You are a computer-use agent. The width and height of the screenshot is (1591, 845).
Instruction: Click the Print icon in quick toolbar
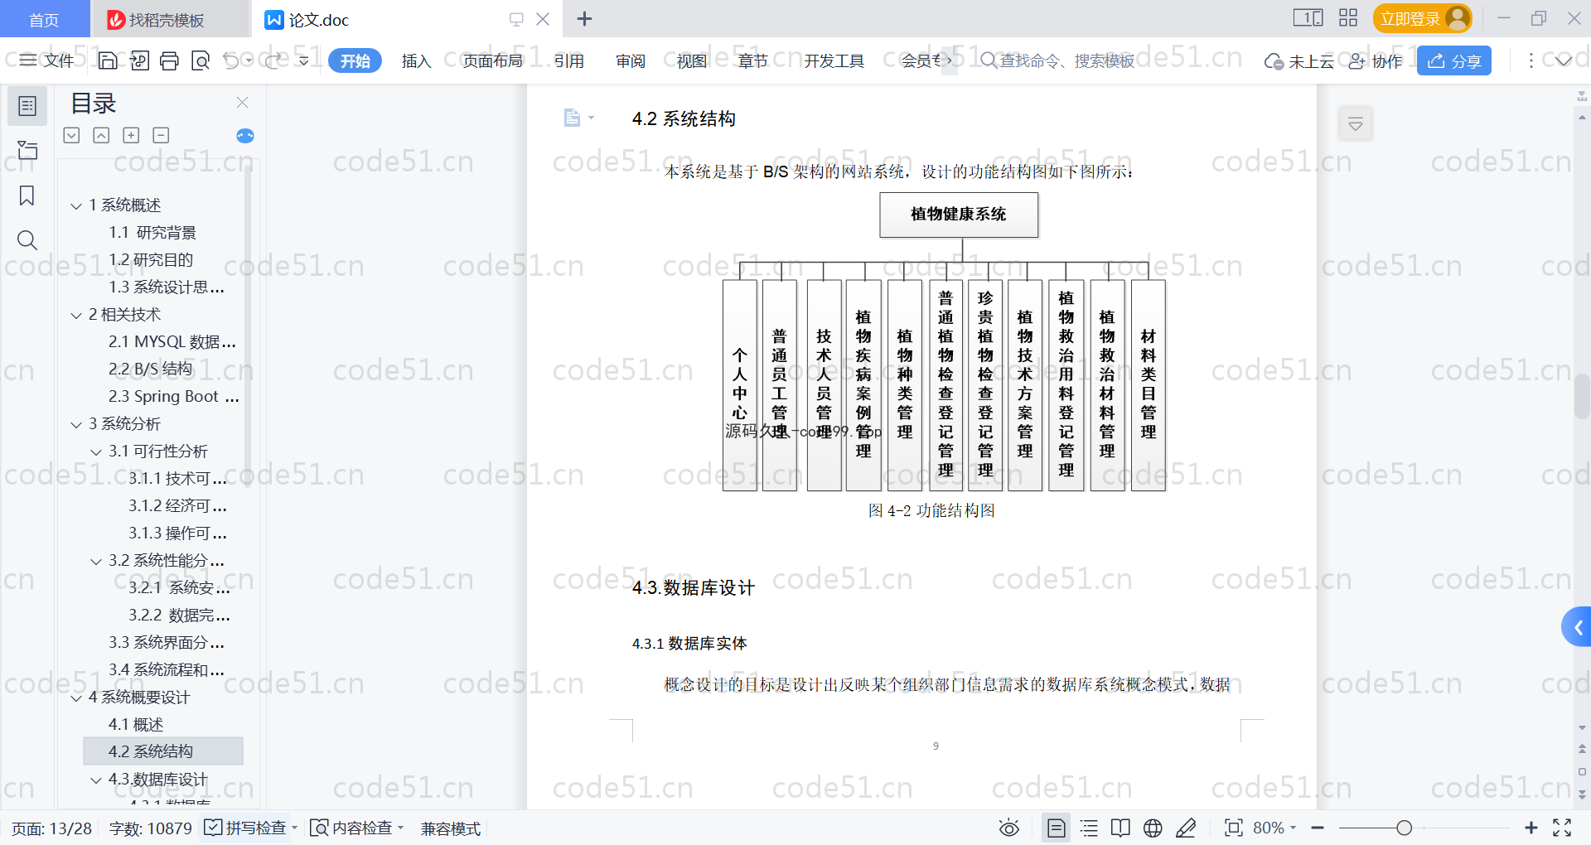tap(169, 60)
